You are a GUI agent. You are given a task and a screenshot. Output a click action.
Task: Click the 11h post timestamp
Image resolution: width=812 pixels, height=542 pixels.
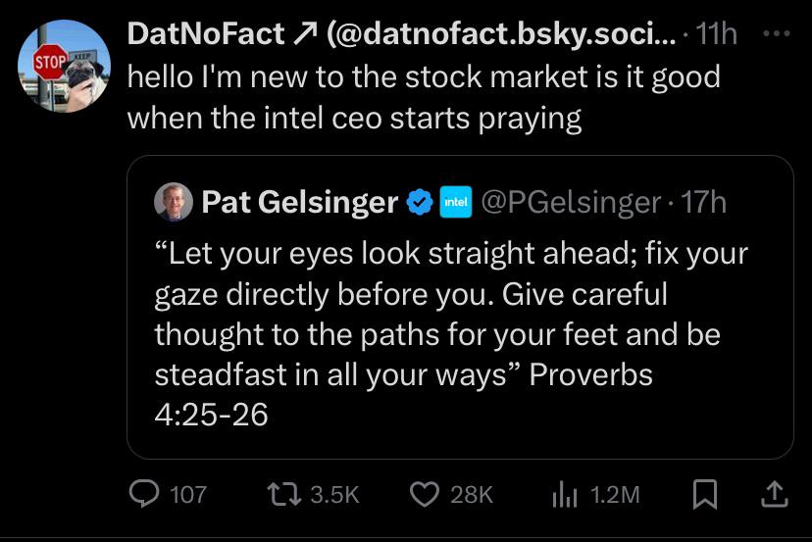(715, 34)
